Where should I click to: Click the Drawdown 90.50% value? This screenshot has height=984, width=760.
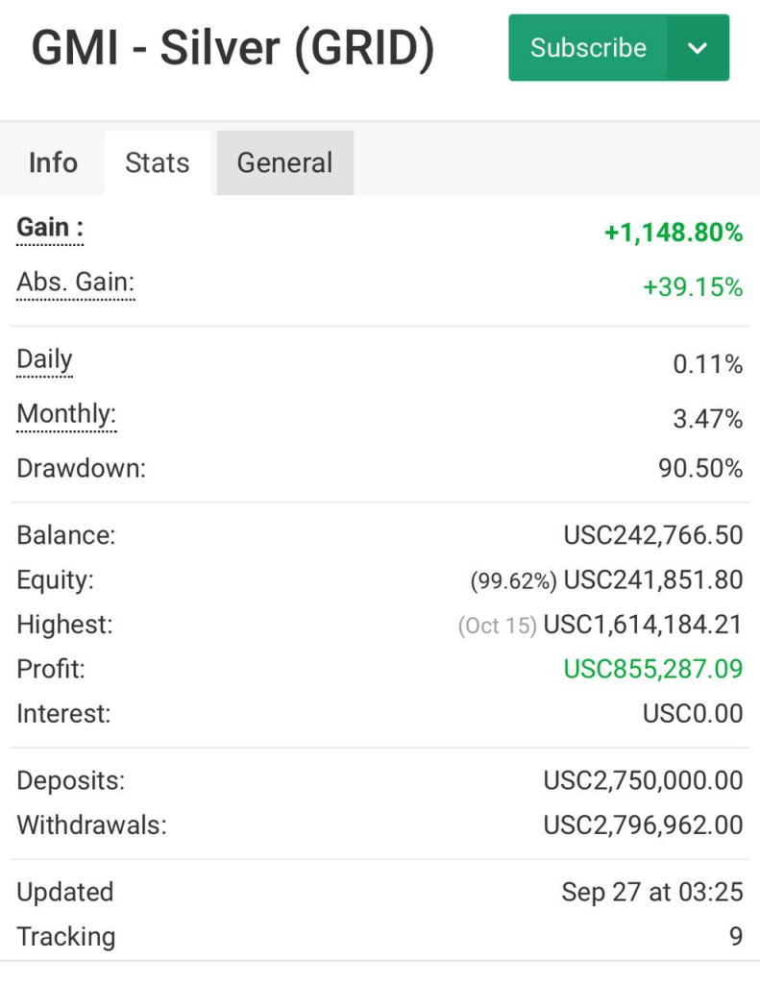tap(699, 469)
